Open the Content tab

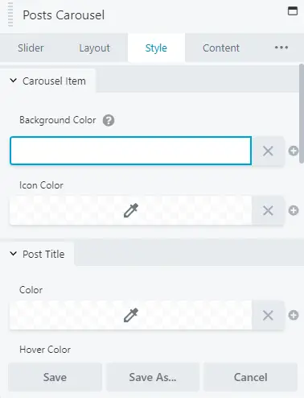click(221, 48)
